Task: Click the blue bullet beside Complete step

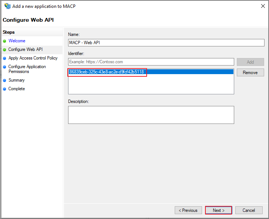Action: pos(4,89)
